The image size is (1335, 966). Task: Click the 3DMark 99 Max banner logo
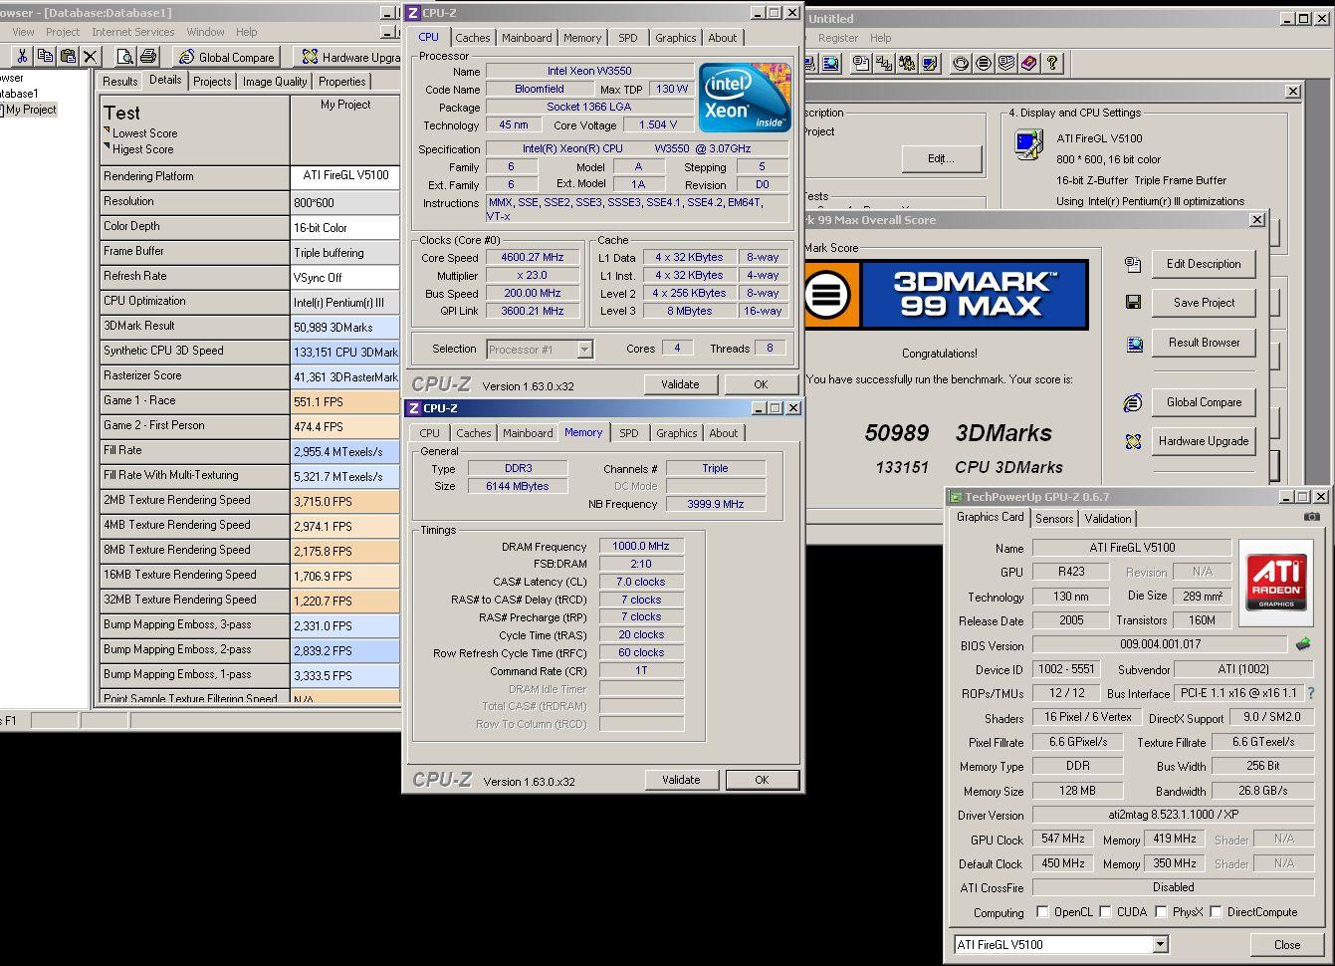946,294
